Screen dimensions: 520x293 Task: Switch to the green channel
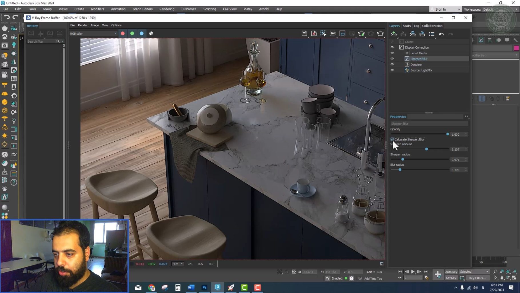click(x=132, y=33)
